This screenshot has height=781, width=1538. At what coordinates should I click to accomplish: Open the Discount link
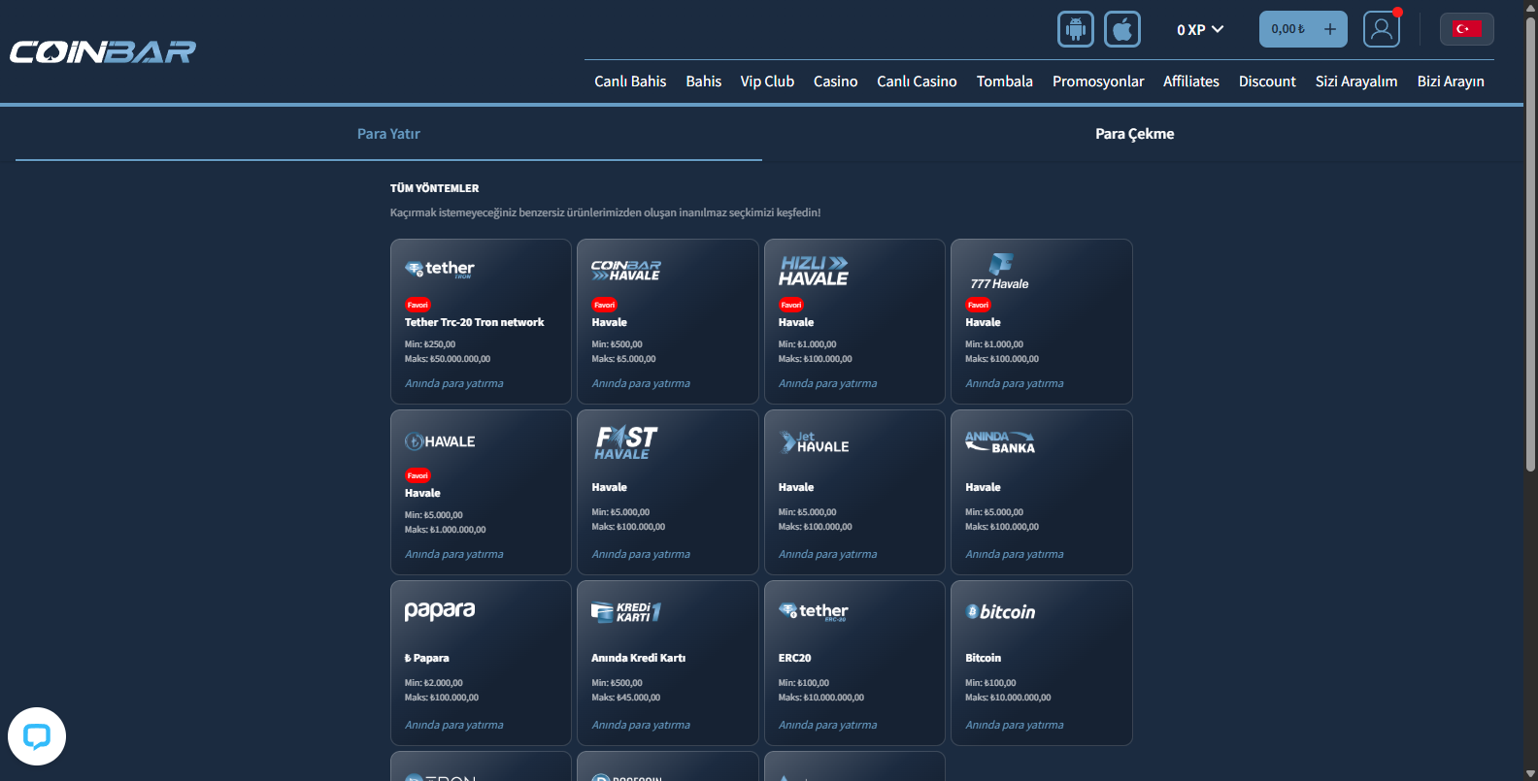pyautogui.click(x=1267, y=81)
